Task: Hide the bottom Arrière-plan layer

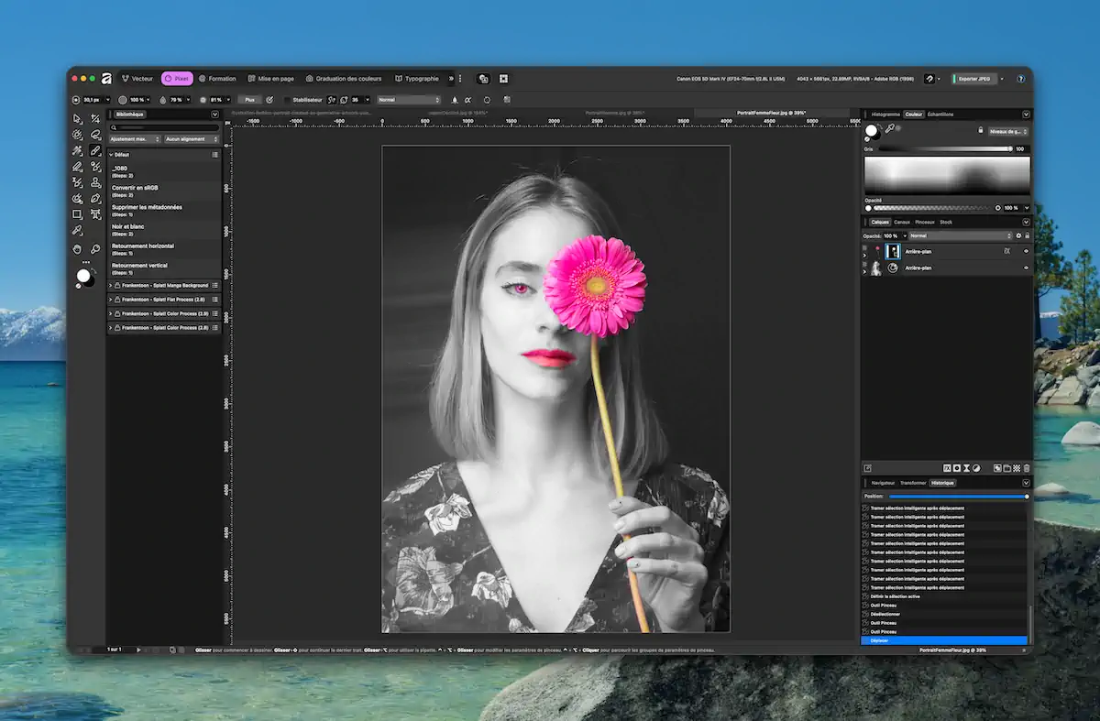Action: click(1026, 268)
